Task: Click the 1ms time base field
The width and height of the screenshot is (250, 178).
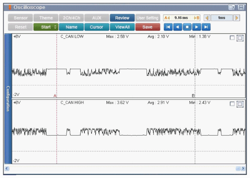Action: coord(222,18)
